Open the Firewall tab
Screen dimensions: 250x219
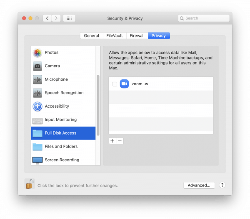[x=137, y=36]
